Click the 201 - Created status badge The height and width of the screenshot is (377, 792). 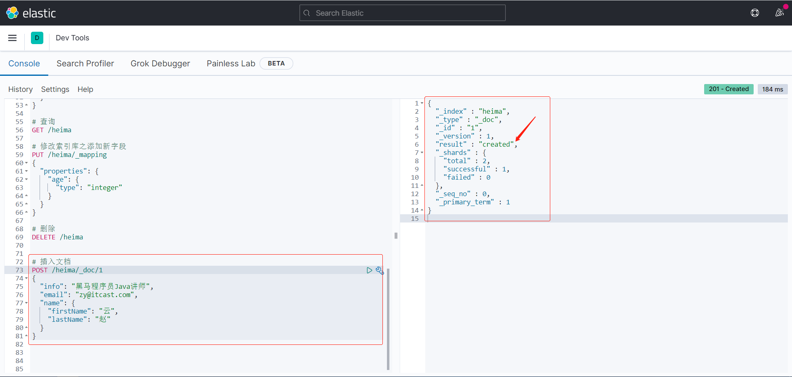[x=729, y=89]
